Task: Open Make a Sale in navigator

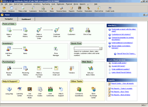Action: coord(9,30)
